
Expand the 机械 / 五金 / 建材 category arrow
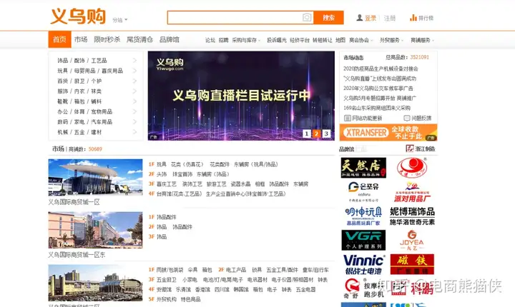(134, 132)
